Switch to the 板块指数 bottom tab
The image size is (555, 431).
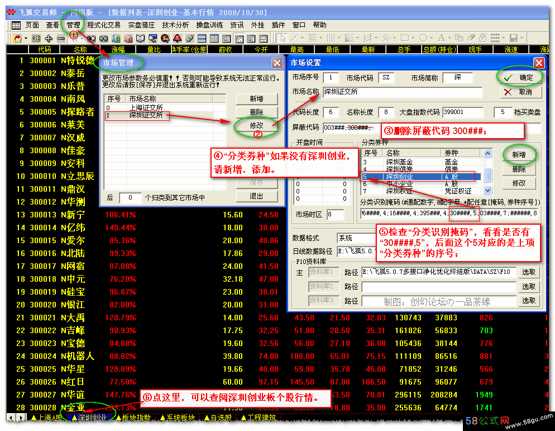pos(134,418)
